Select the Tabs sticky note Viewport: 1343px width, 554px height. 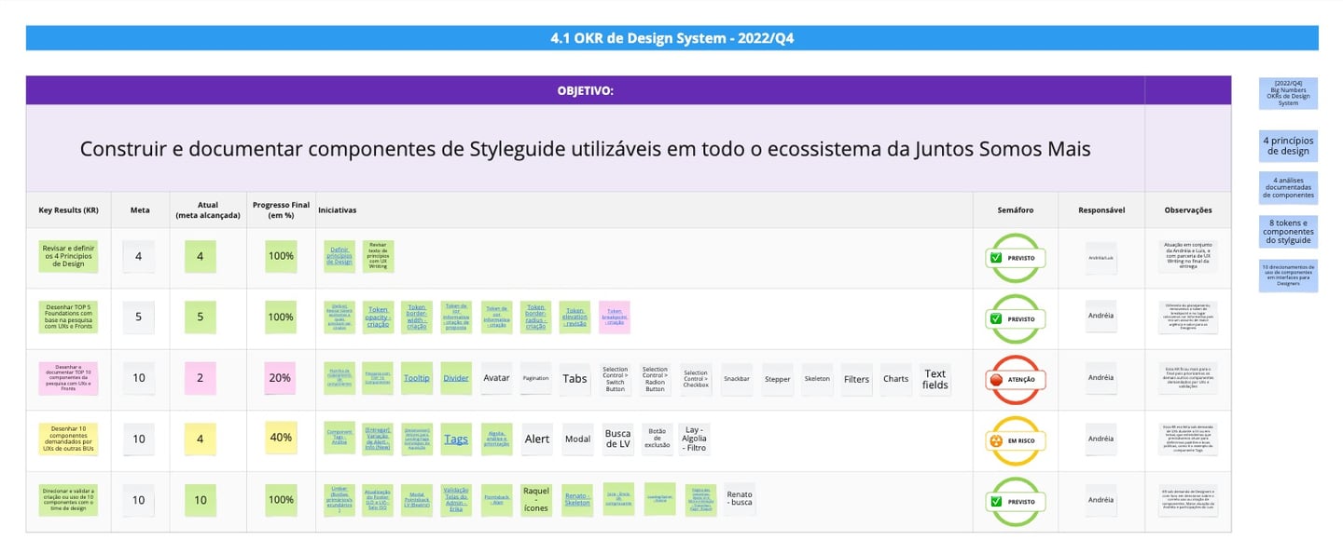tap(575, 378)
